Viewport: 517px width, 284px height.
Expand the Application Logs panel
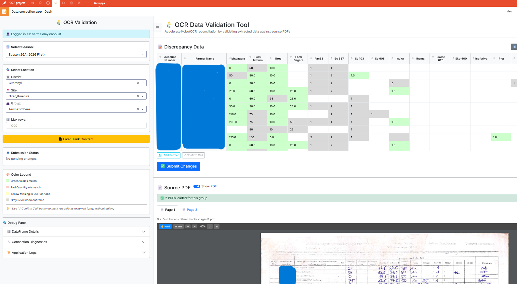click(x=76, y=252)
